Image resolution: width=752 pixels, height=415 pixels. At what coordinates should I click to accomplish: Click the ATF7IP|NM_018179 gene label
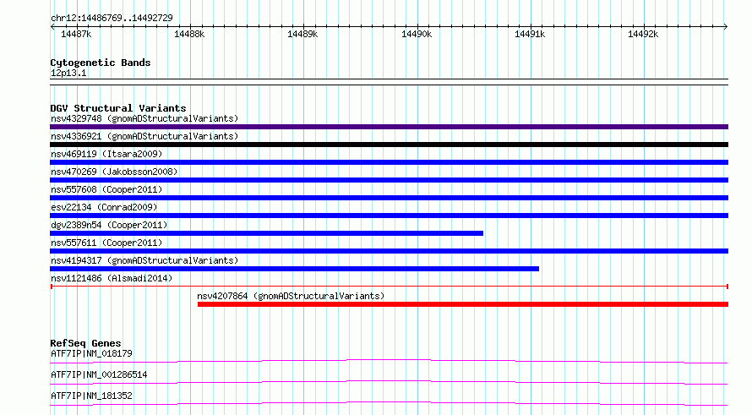[91, 353]
